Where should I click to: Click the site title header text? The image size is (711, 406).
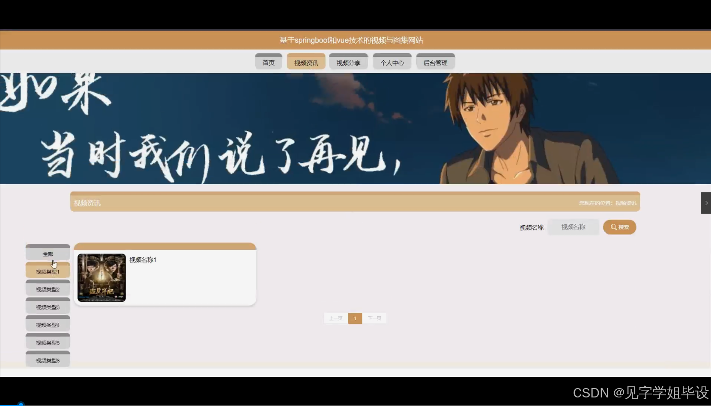(351, 40)
